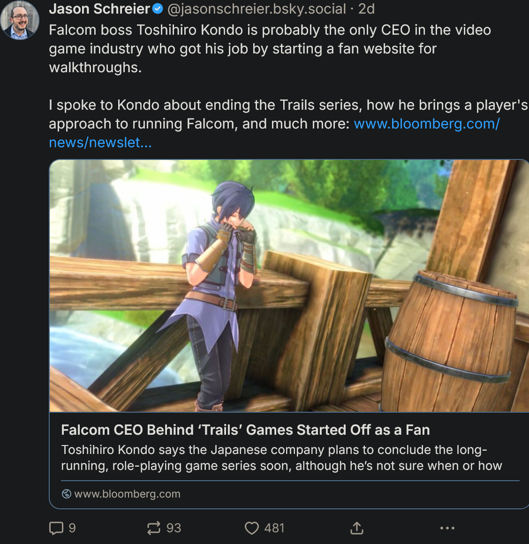Click the share upload arrow icon
This screenshot has width=529, height=544.
tap(357, 529)
